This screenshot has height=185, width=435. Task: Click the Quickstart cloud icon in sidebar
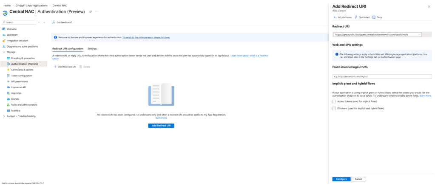tap(4, 35)
